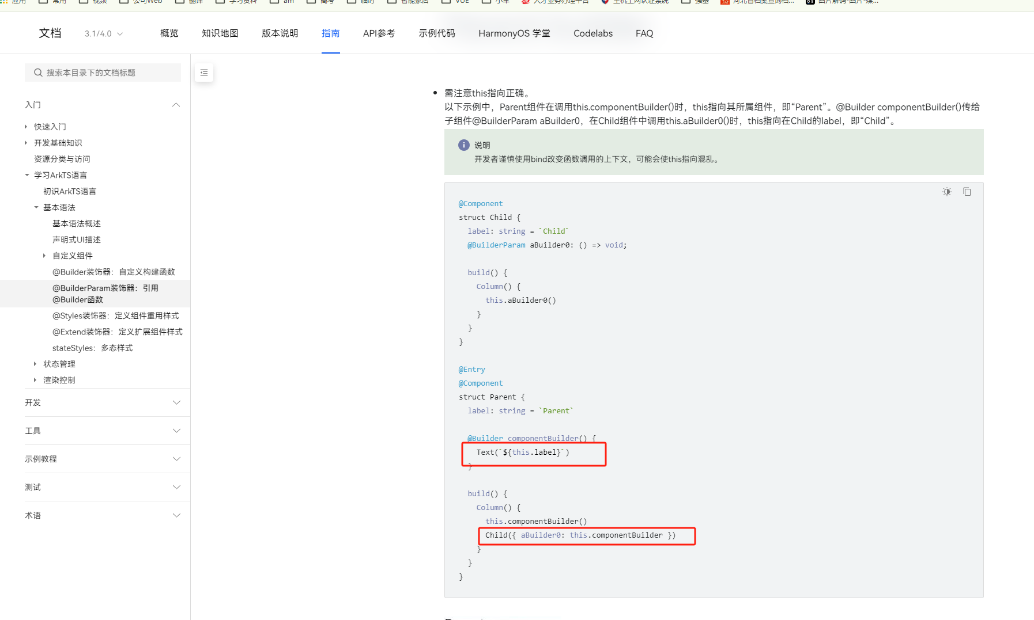
Task: Open @Builder装饰器：自定义构建函数 page
Action: tap(114, 272)
